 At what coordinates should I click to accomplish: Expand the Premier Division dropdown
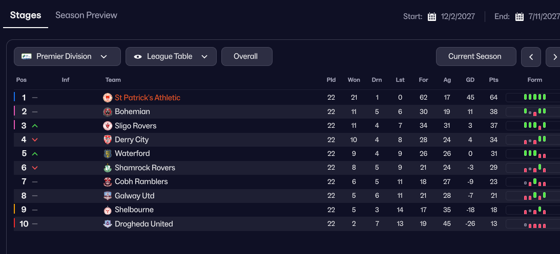pos(67,57)
